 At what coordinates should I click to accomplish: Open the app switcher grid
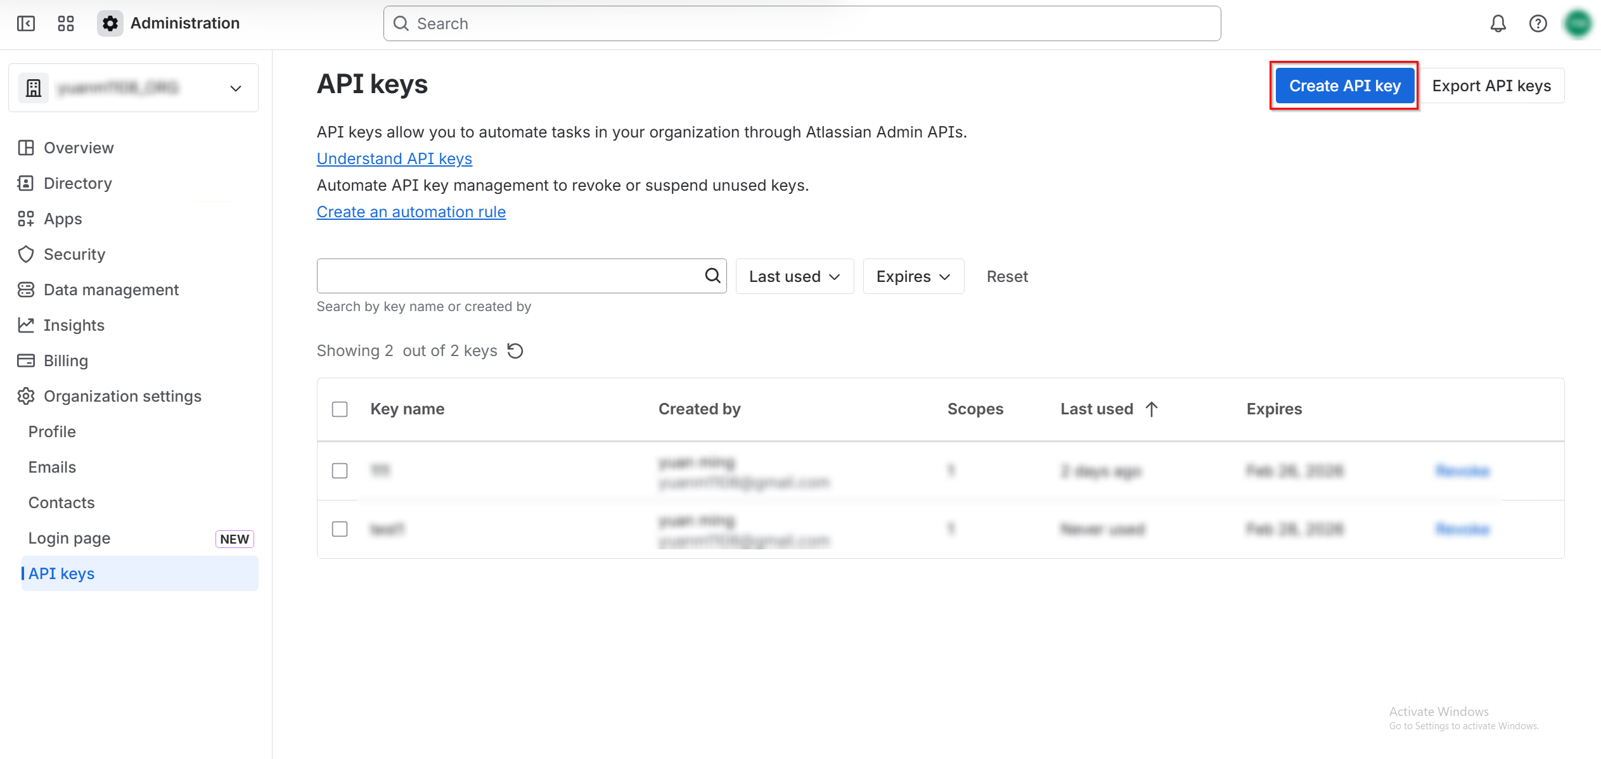(65, 23)
